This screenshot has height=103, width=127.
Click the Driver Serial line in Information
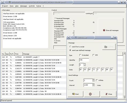[12, 38]
